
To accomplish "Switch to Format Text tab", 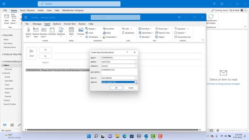I will [70, 24].
